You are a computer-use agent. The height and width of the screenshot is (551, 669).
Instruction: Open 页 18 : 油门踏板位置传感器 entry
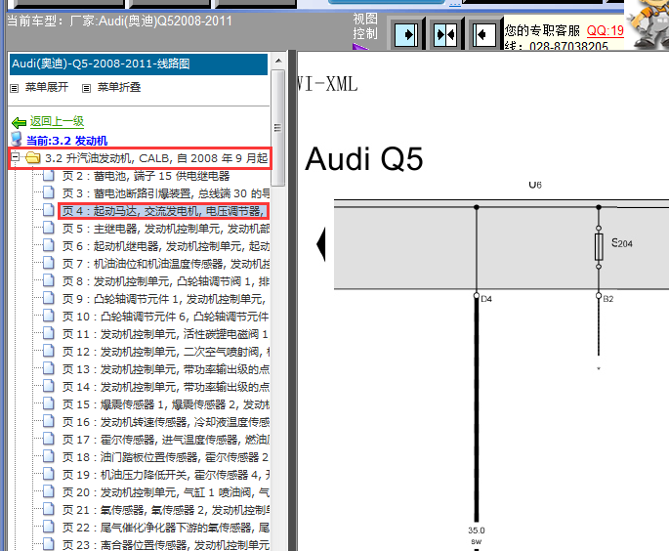tap(166, 457)
